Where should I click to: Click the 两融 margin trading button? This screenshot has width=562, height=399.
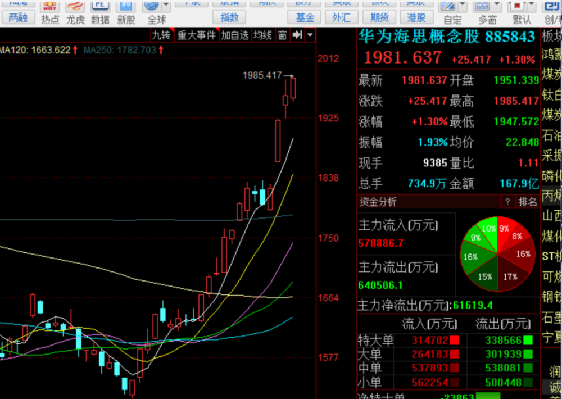[18, 17]
